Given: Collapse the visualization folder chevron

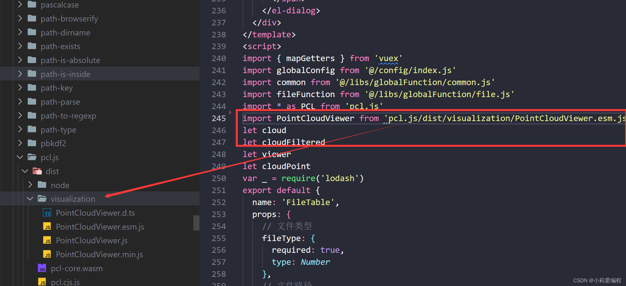Looking at the screenshot, I should click(30, 199).
